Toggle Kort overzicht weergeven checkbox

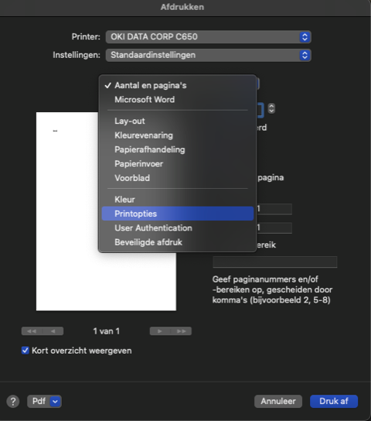click(x=26, y=351)
